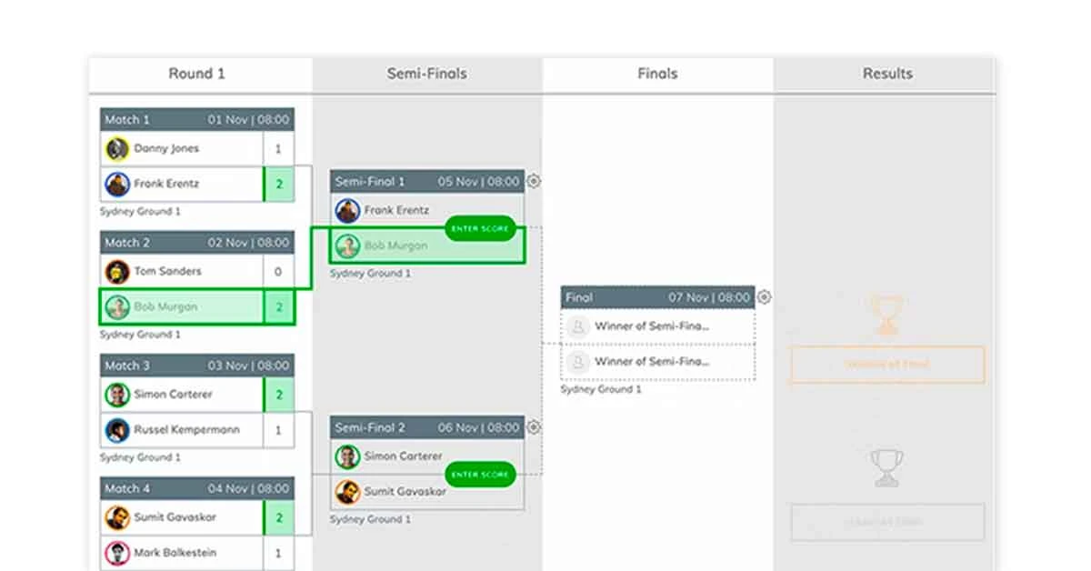This screenshot has height=571, width=1091.
Task: Click Frank Erentz's avatar in Semi-Final 1
Action: pyautogui.click(x=346, y=210)
